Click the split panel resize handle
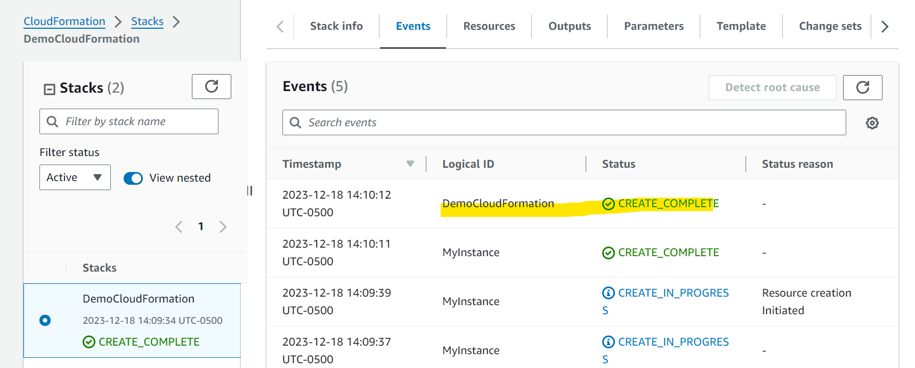 point(249,191)
